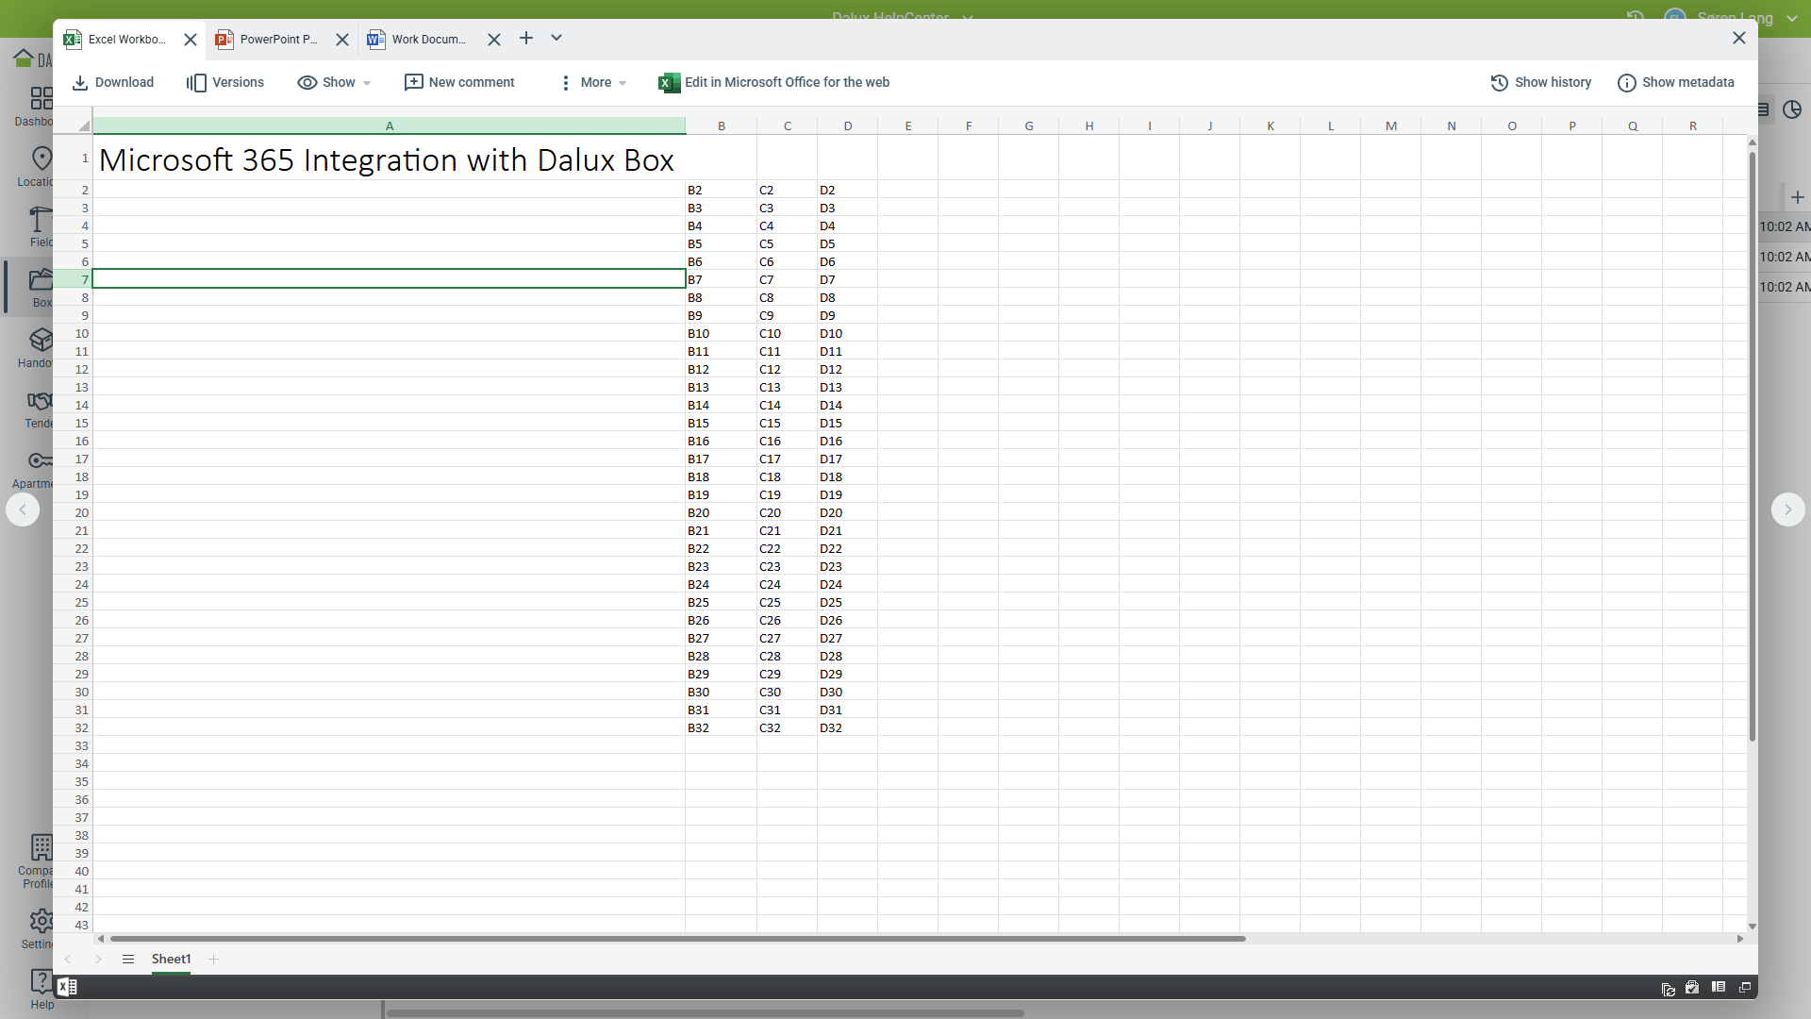Viewport: 1811px width, 1019px height.
Task: Add a new file tab with plus
Action: 526,39
